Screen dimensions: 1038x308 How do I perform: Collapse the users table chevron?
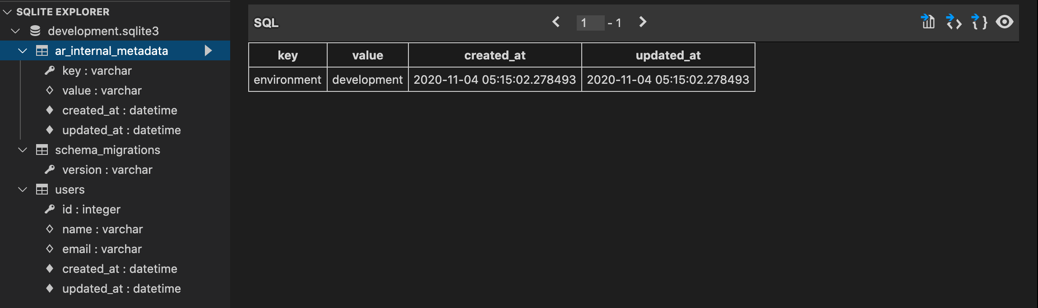23,190
